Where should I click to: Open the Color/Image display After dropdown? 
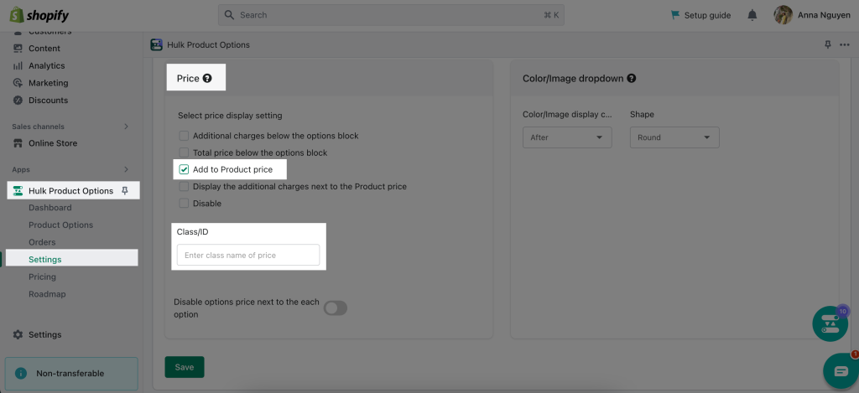point(567,137)
